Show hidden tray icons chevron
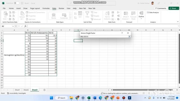The width and height of the screenshot is (180, 101). (x=145, y=98)
